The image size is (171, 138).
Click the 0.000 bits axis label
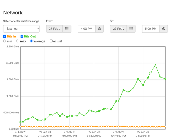click(x=14, y=129)
